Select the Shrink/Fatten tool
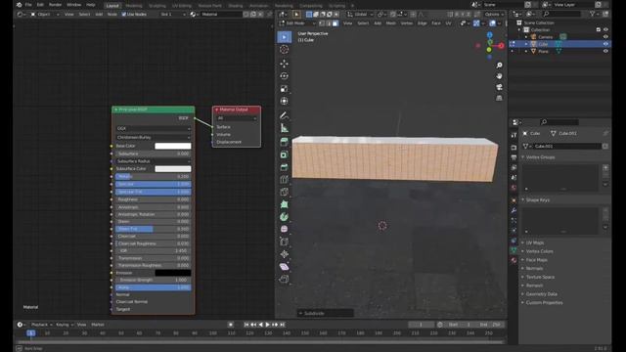This screenshot has height=352, width=626. point(284,254)
